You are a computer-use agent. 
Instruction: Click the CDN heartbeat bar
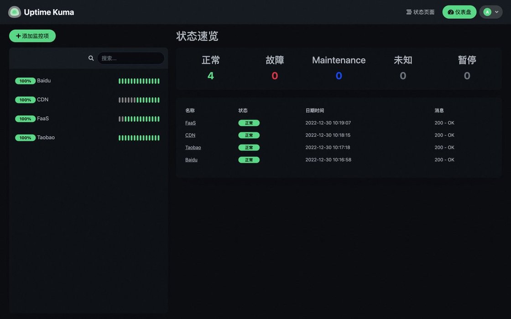coord(139,100)
